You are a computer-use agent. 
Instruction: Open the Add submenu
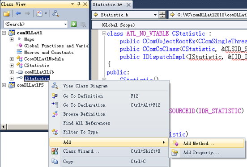pyautogui.click(x=109, y=142)
